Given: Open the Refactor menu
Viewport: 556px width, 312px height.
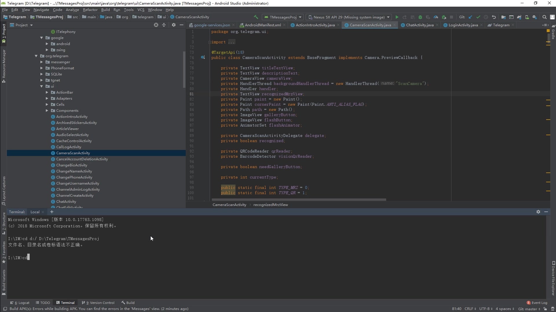Looking at the screenshot, I should pos(90,10).
